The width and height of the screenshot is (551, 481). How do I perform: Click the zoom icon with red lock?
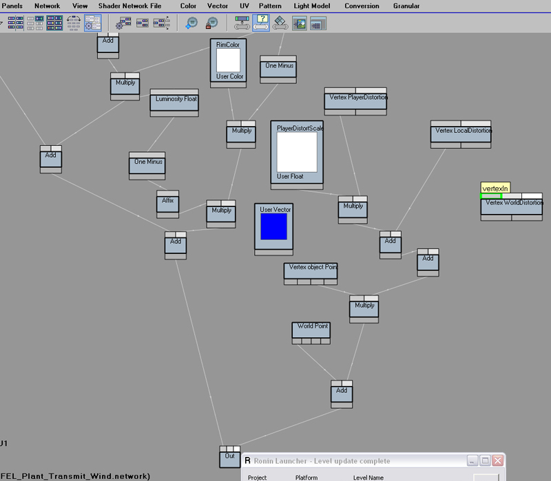(x=211, y=23)
